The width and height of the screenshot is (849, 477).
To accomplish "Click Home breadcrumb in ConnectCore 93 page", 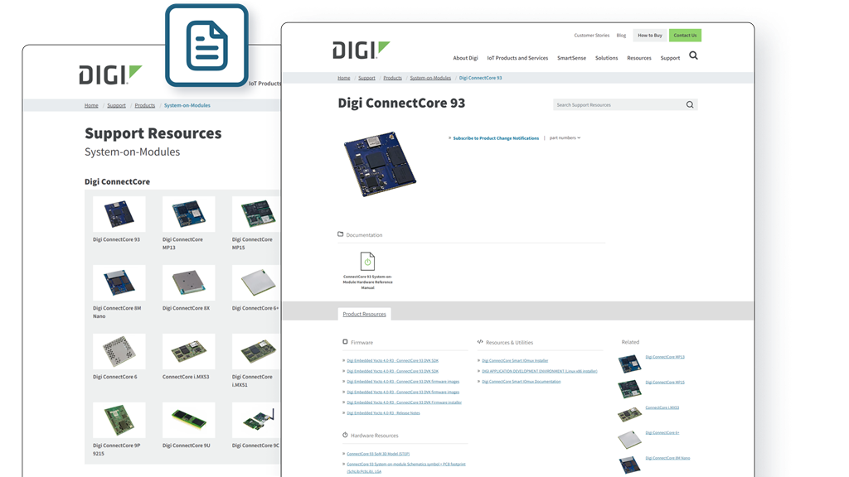I will [x=344, y=78].
